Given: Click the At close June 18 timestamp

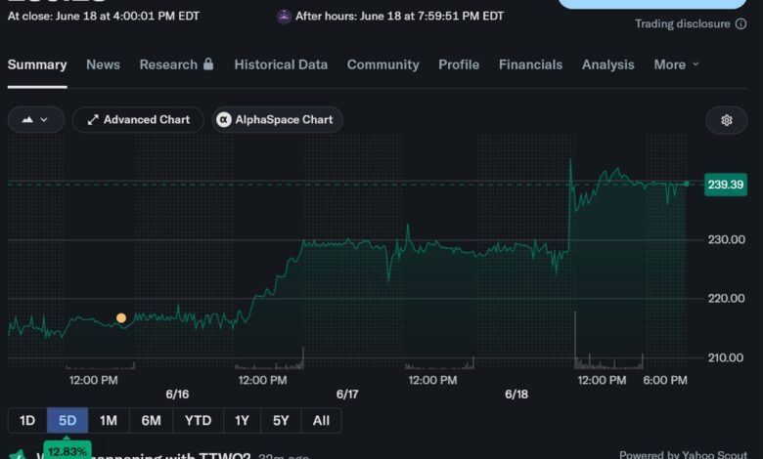Looking at the screenshot, I should (x=104, y=16).
